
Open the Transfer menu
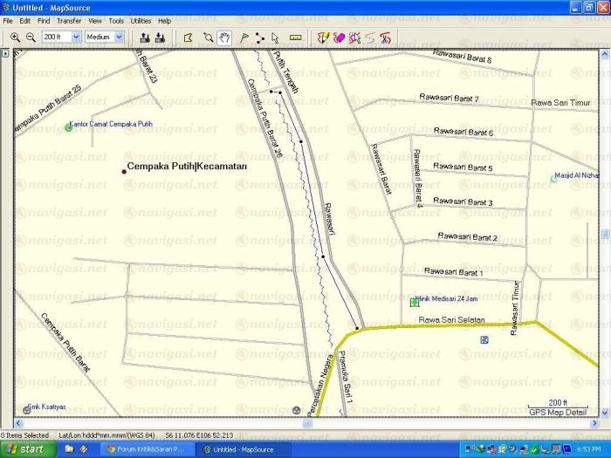click(69, 20)
